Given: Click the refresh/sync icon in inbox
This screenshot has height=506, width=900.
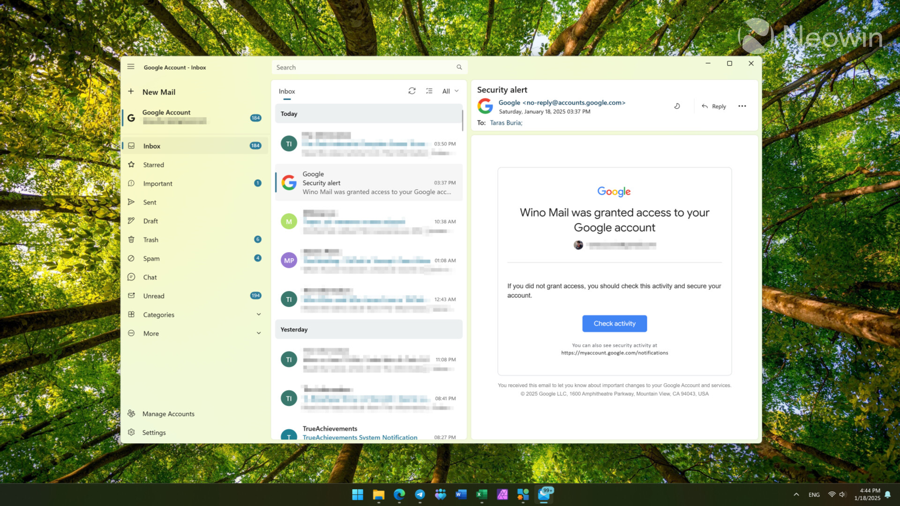Looking at the screenshot, I should click(412, 91).
